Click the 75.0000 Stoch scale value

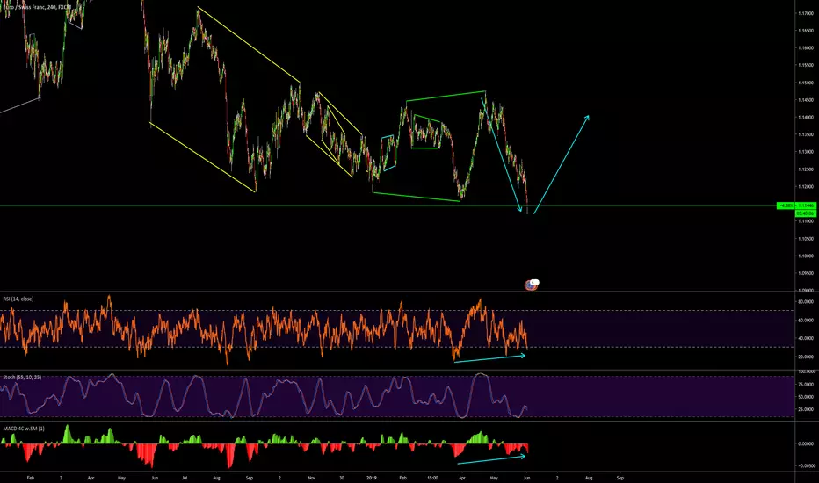tap(806, 385)
